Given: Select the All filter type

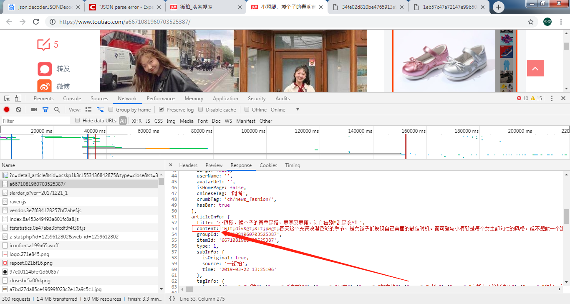Looking at the screenshot, I should [x=123, y=121].
